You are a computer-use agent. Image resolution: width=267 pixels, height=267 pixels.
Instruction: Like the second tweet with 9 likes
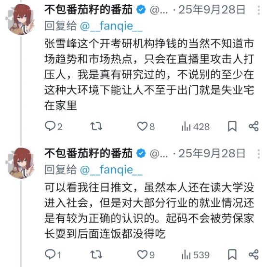pyautogui.click(x=146, y=254)
